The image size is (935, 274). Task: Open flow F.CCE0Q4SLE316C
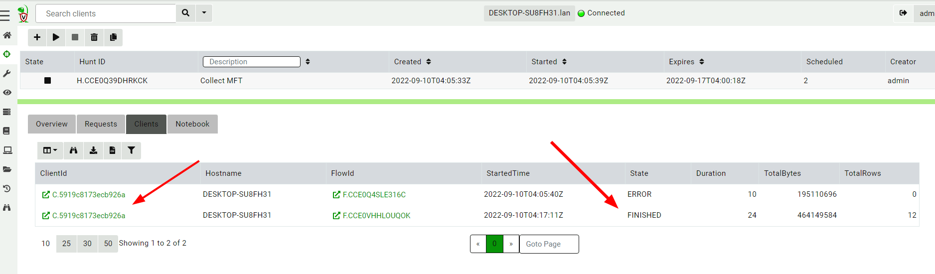tap(369, 195)
